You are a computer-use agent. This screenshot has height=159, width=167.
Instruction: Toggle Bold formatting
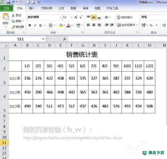click(x=30, y=25)
